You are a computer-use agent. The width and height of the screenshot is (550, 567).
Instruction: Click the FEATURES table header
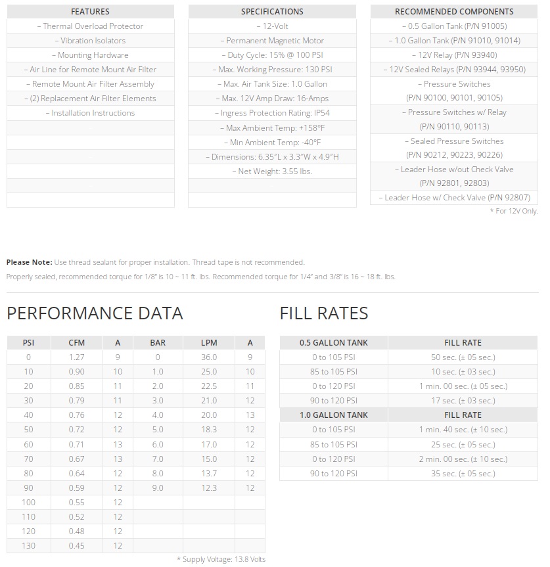[90, 12]
